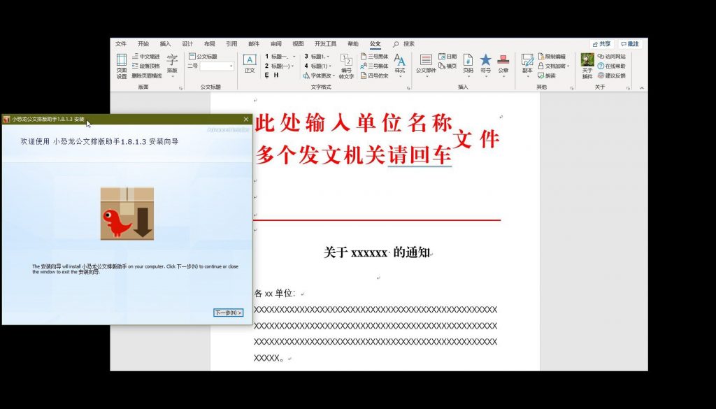This screenshot has width=716, height=409.
Task: Switch to the 开始 ribbon tab
Action: tap(143, 44)
